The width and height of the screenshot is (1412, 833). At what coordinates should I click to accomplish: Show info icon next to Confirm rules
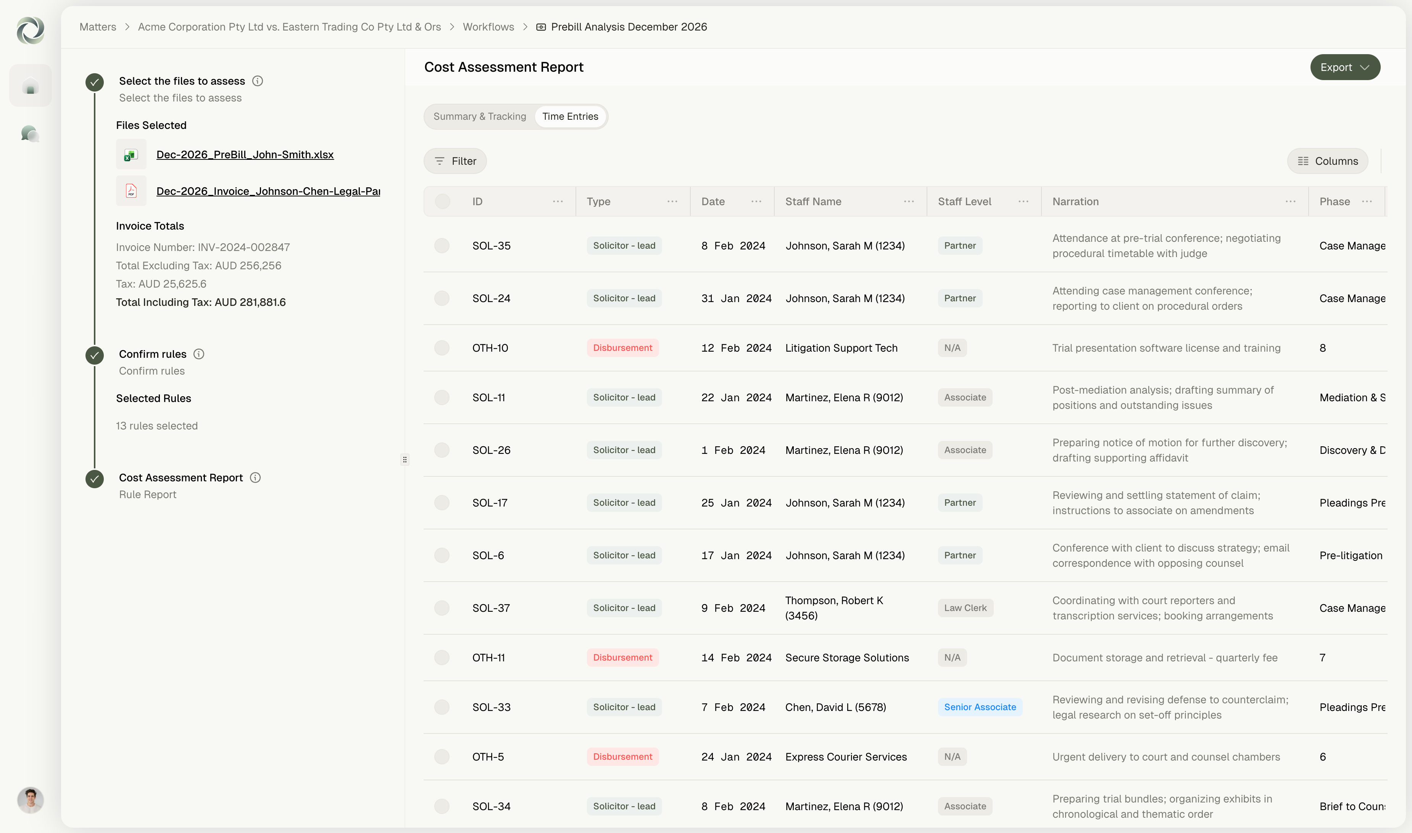coord(199,354)
